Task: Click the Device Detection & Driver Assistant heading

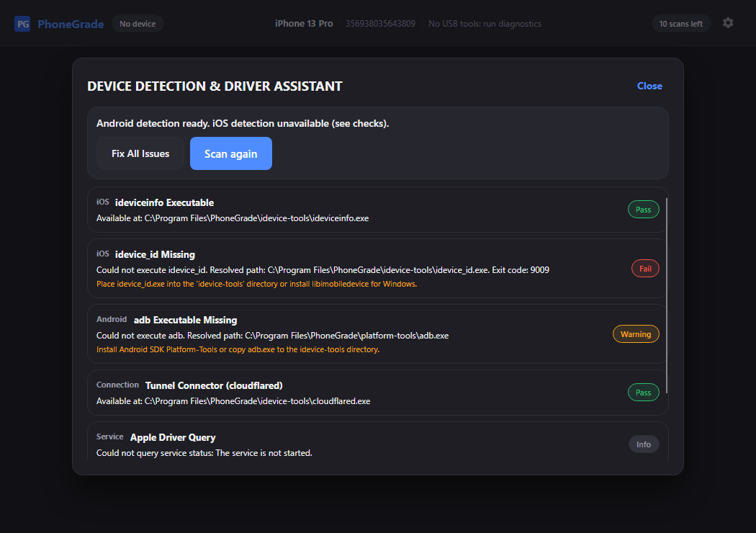Action: point(215,86)
